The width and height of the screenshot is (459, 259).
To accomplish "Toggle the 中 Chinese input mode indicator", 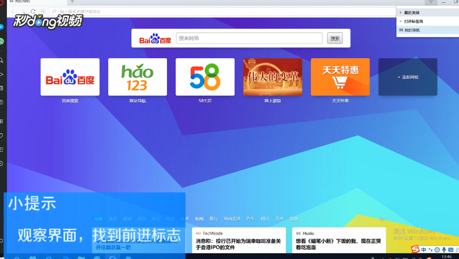I will (423, 249).
